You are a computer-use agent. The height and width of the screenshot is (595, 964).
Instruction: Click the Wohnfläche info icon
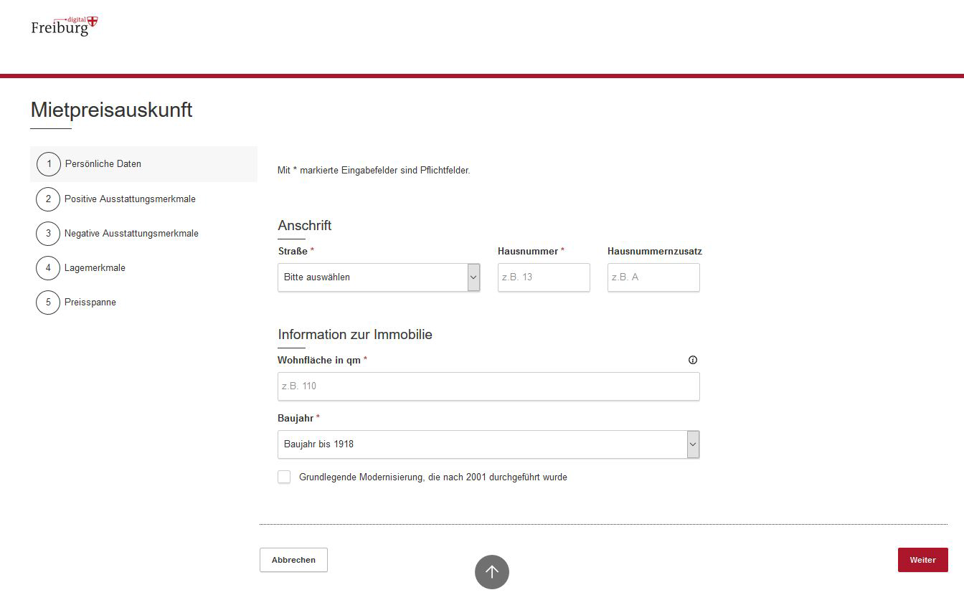[692, 361]
